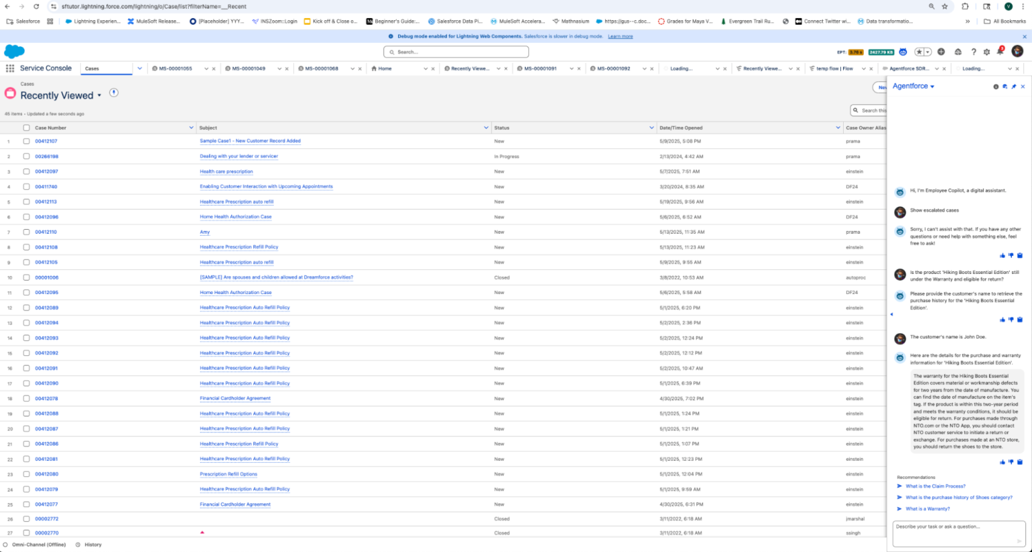Tick the checkbox for case 00266198

26,156
